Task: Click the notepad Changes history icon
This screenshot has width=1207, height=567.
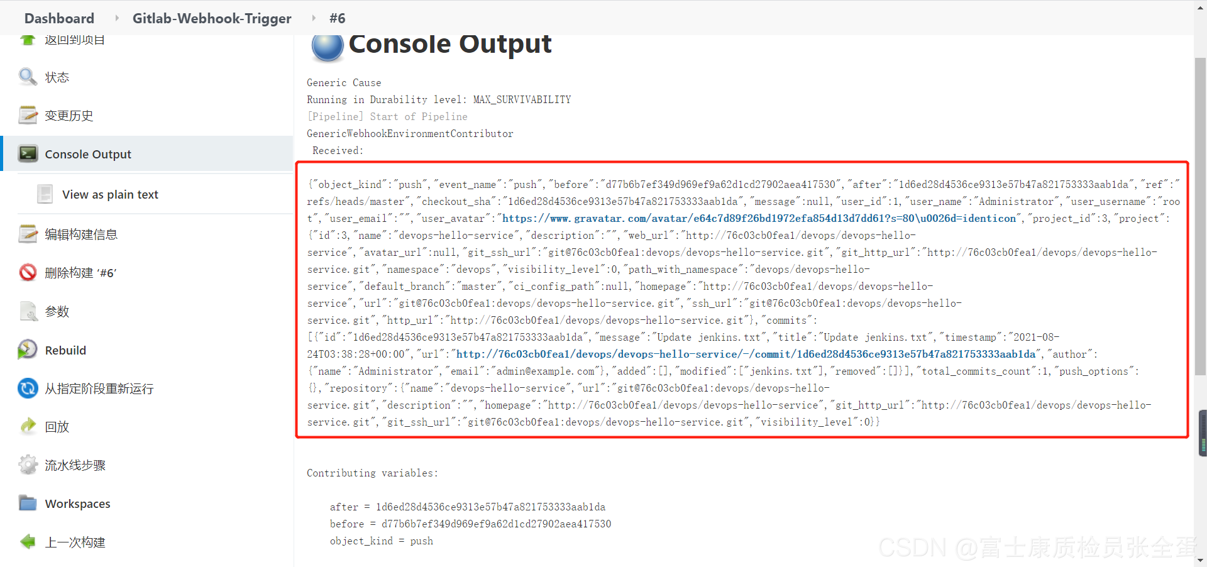Action: coord(28,115)
